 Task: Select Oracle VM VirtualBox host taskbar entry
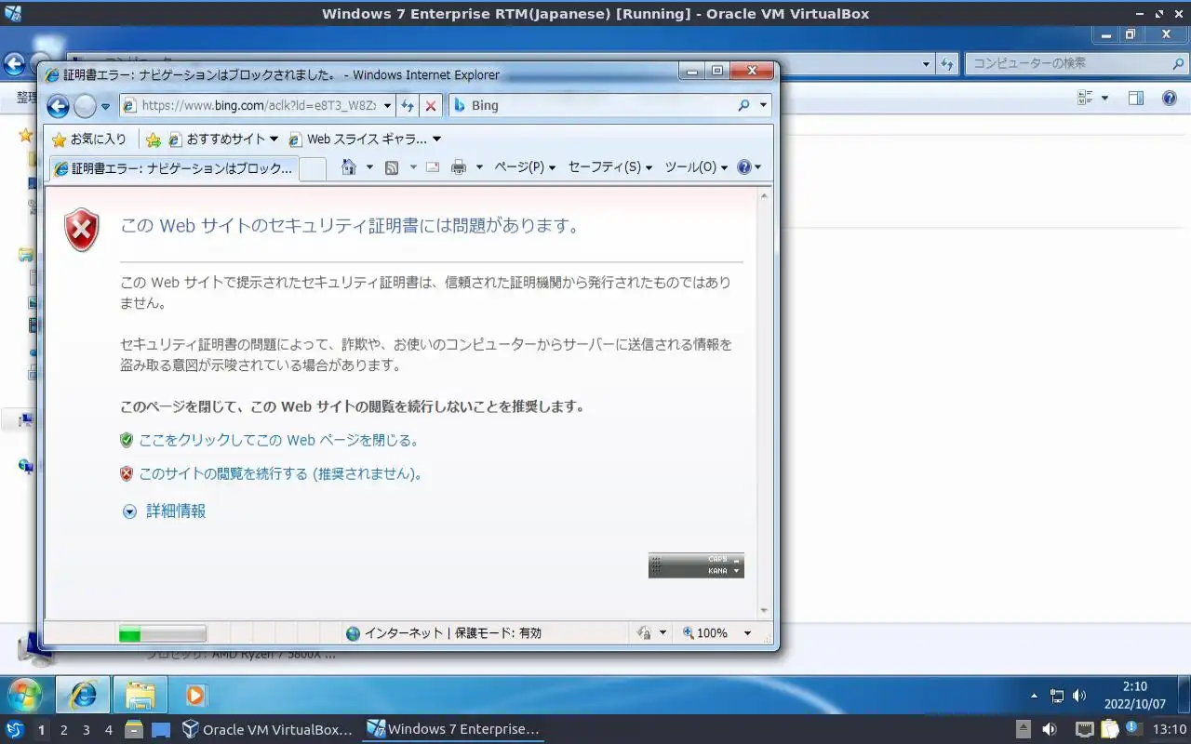(268, 730)
